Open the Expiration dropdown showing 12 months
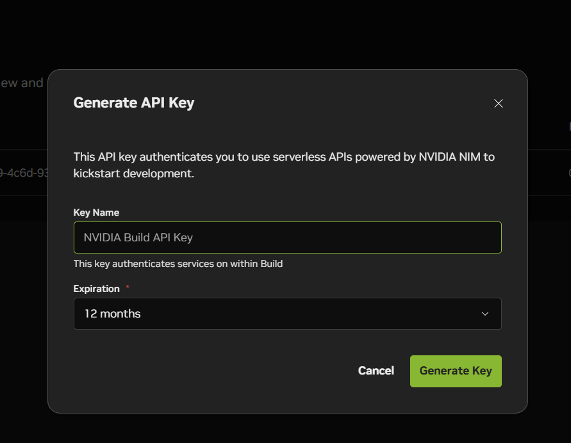Image resolution: width=571 pixels, height=443 pixels. tap(287, 314)
